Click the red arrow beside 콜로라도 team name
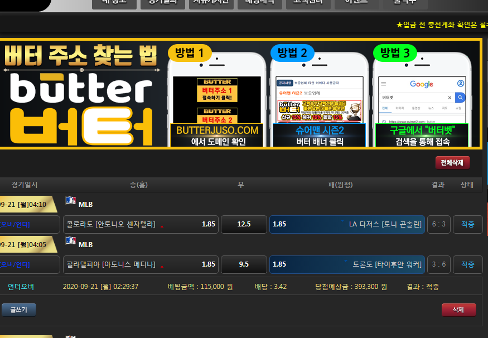 point(162,225)
